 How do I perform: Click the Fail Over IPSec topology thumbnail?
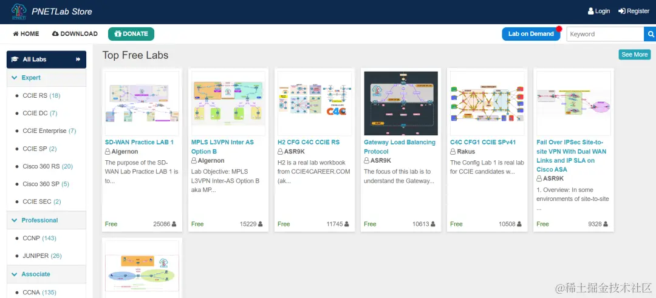(x=573, y=103)
